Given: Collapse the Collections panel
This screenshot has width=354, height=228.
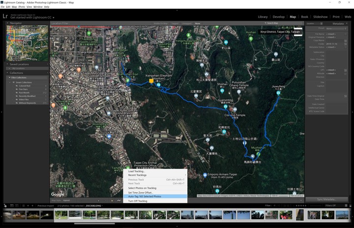Looking at the screenshot, I should click(x=7, y=73).
